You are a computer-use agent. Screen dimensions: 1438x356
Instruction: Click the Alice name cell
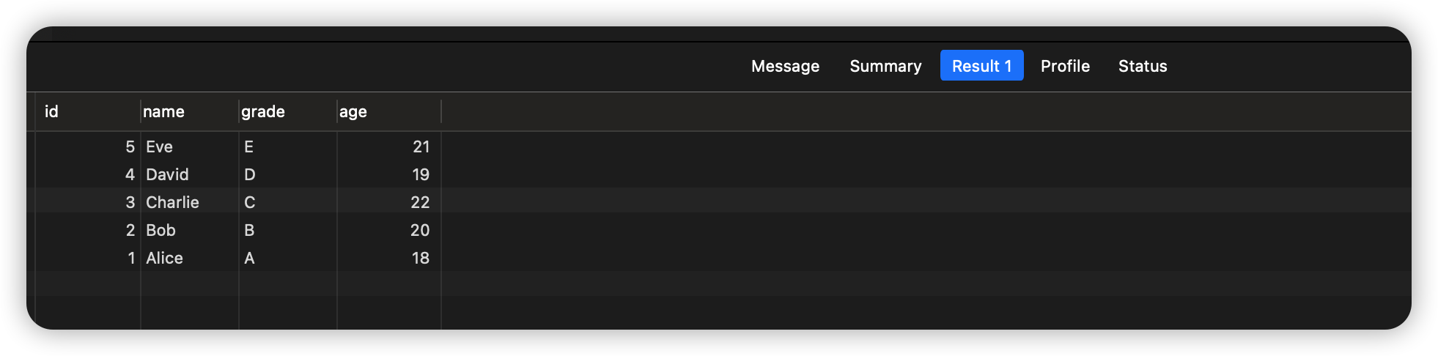click(x=164, y=258)
